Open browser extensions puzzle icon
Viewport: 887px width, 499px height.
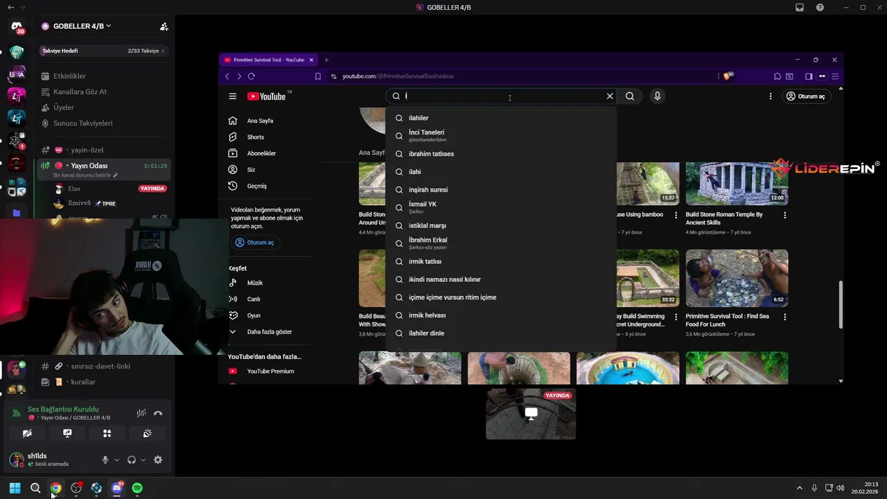point(778,76)
